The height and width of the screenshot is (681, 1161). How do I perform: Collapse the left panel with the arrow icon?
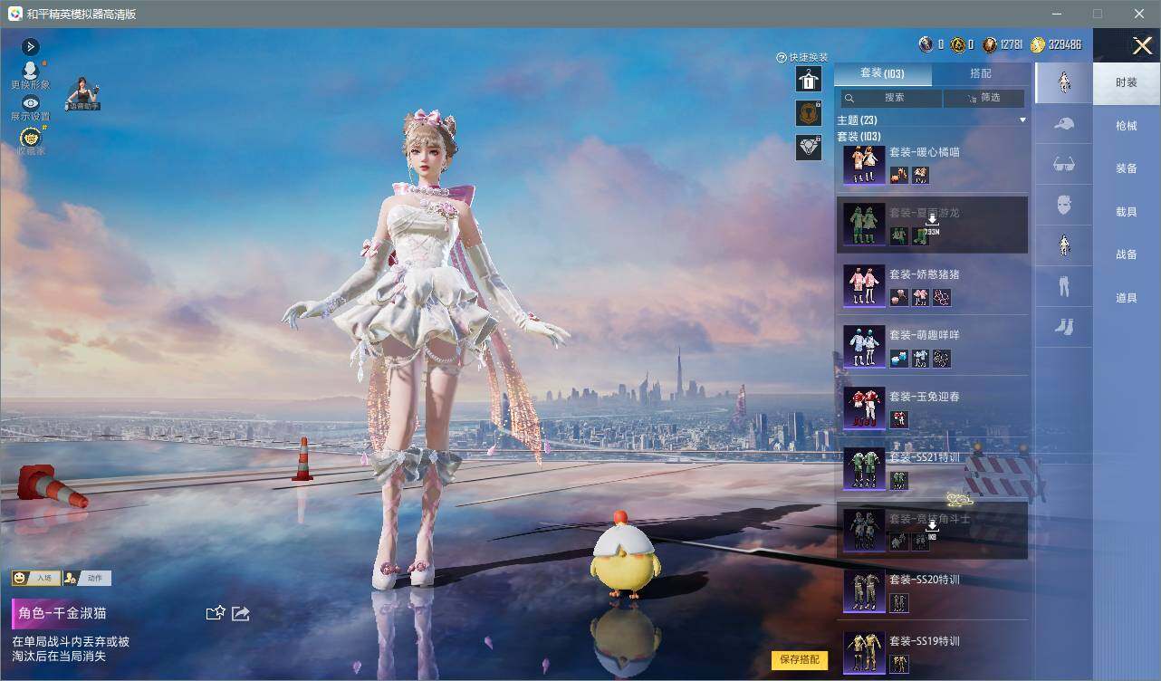click(31, 47)
